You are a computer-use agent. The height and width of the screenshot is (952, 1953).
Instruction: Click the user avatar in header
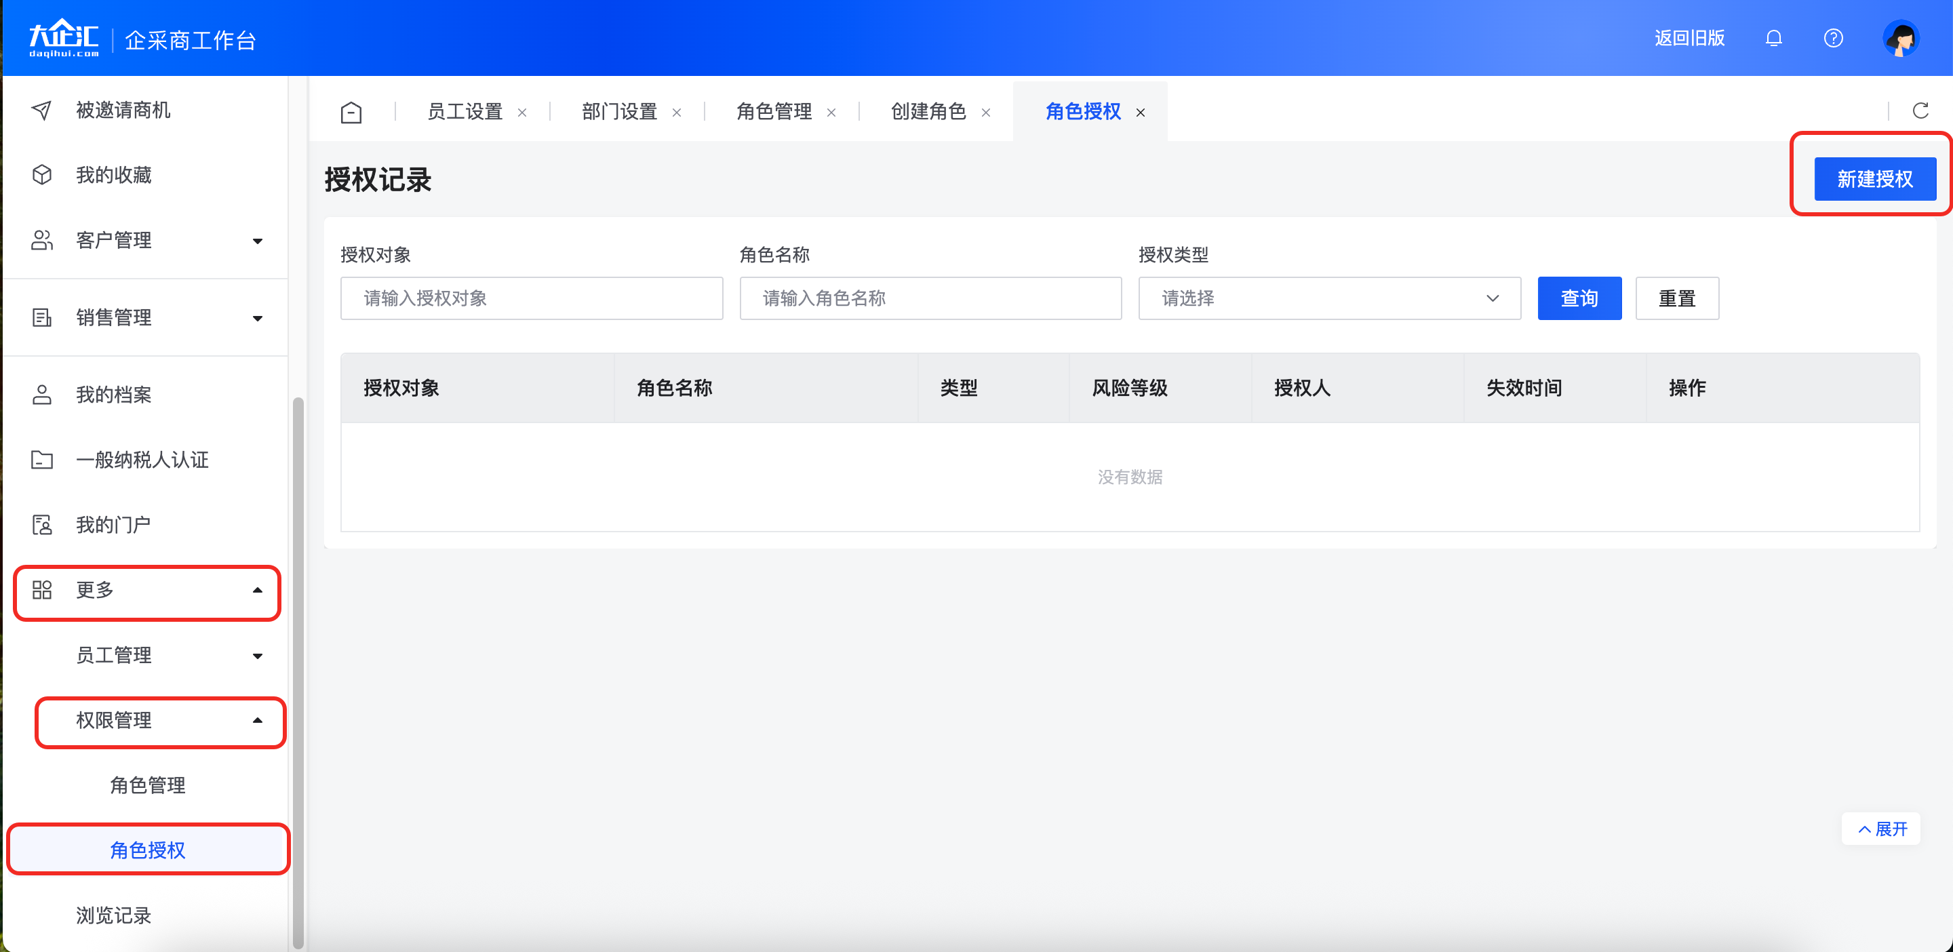[x=1900, y=39]
